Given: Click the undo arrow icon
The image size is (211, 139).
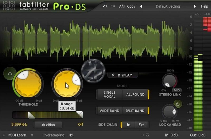Looking at the screenshot, I should 104,6.
